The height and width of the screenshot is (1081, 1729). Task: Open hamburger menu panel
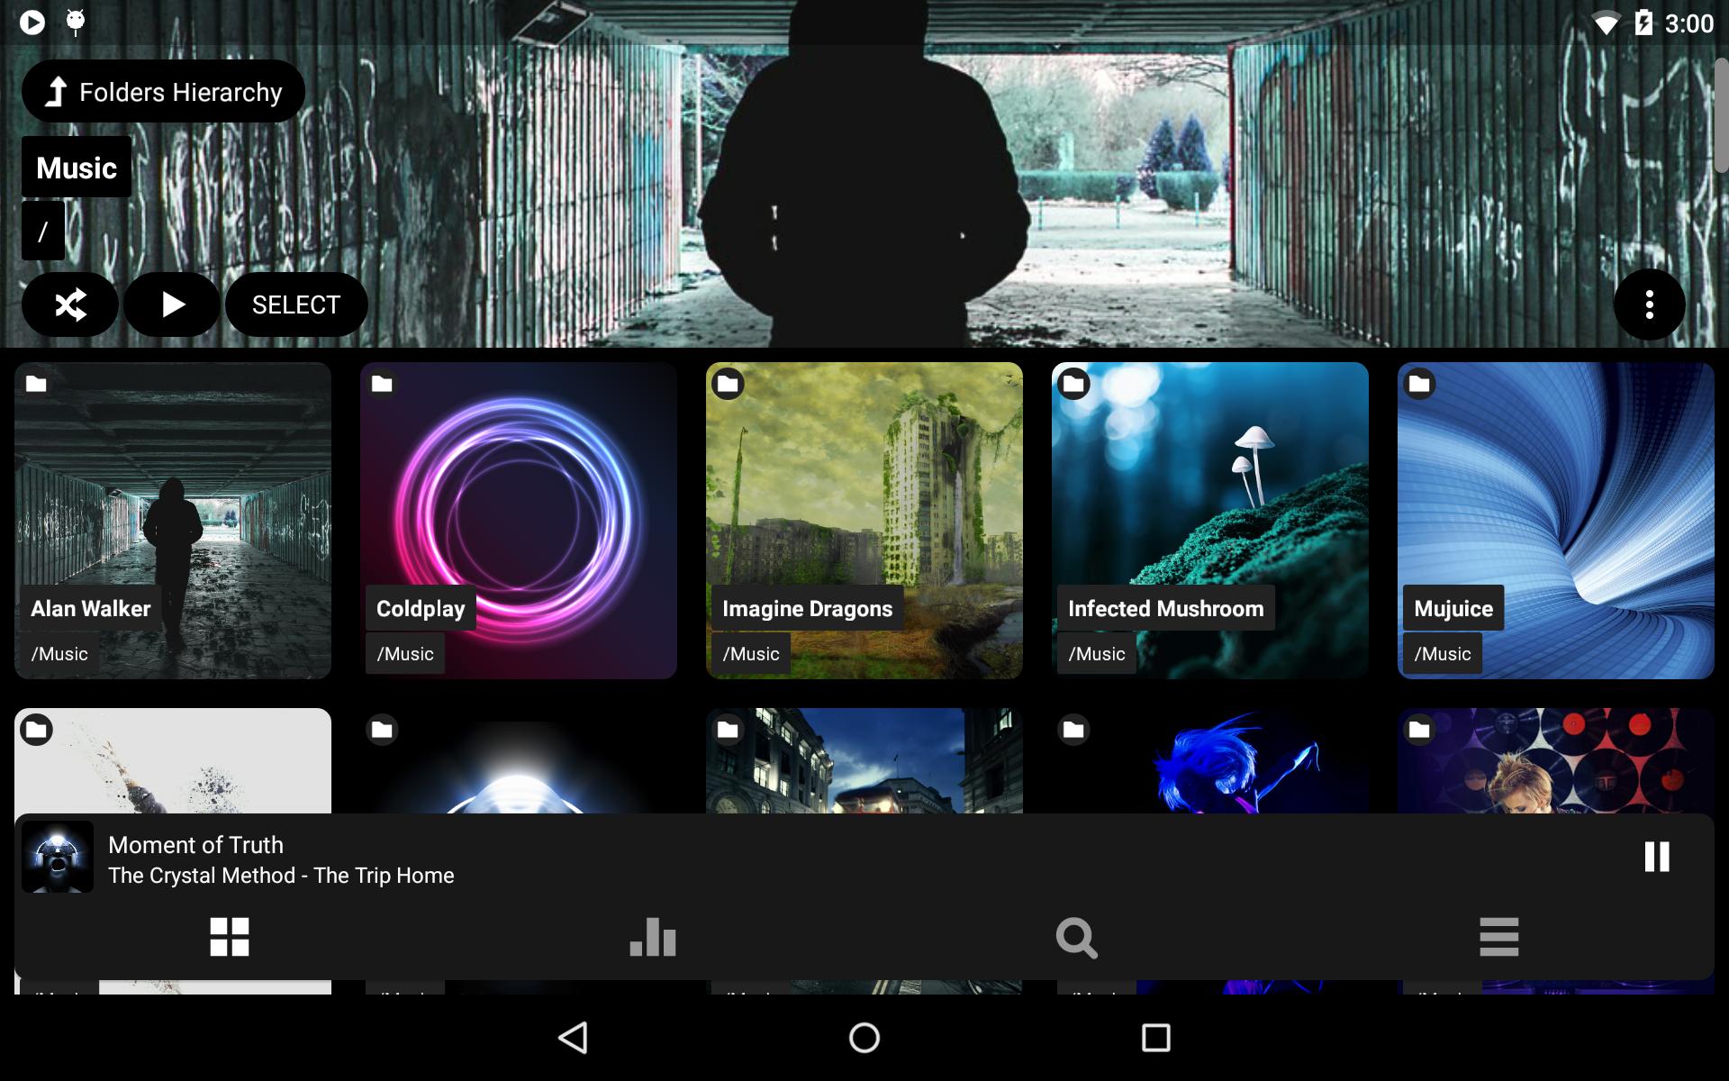click(x=1498, y=938)
